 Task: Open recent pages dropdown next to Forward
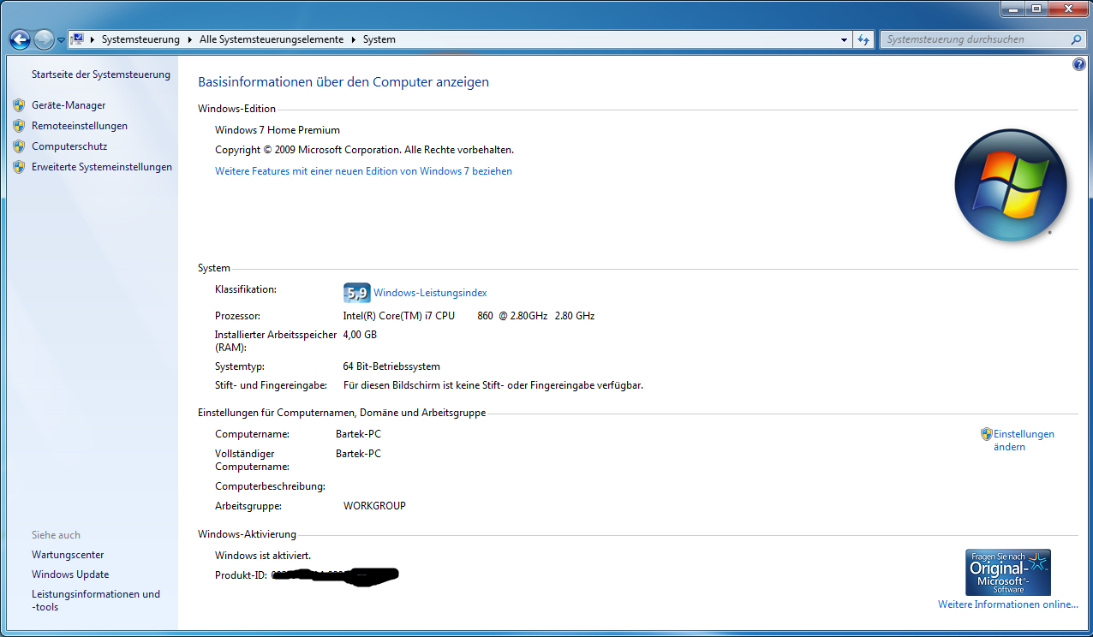[x=61, y=40]
